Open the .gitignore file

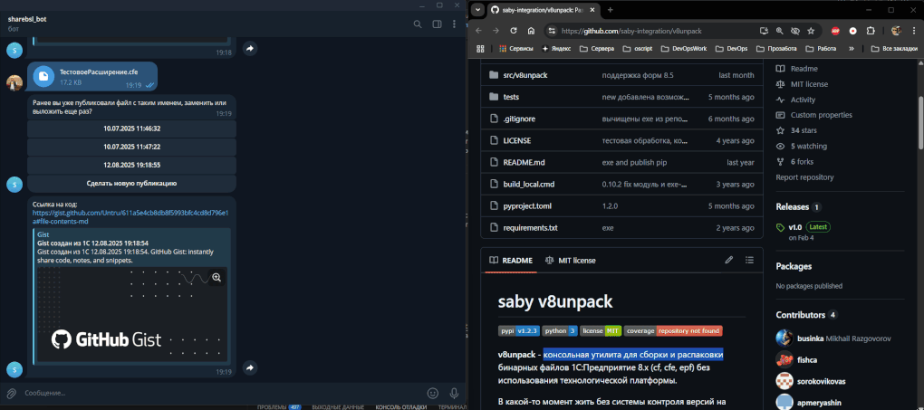[519, 119]
